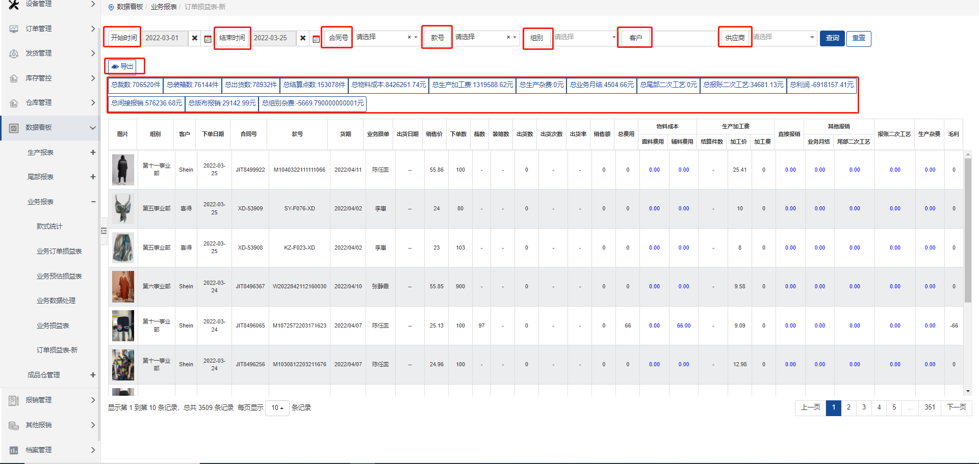Open the 供应商 selection dropdown
The width and height of the screenshot is (979, 464).
(784, 38)
